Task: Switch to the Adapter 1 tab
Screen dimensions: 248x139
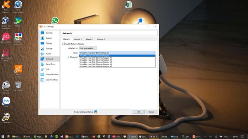Action: coord(66,39)
